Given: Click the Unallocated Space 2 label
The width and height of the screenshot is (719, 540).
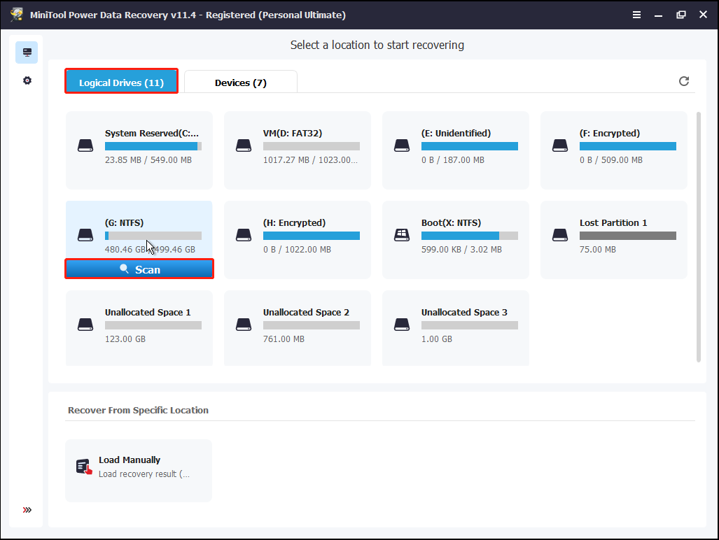Looking at the screenshot, I should coord(306,313).
